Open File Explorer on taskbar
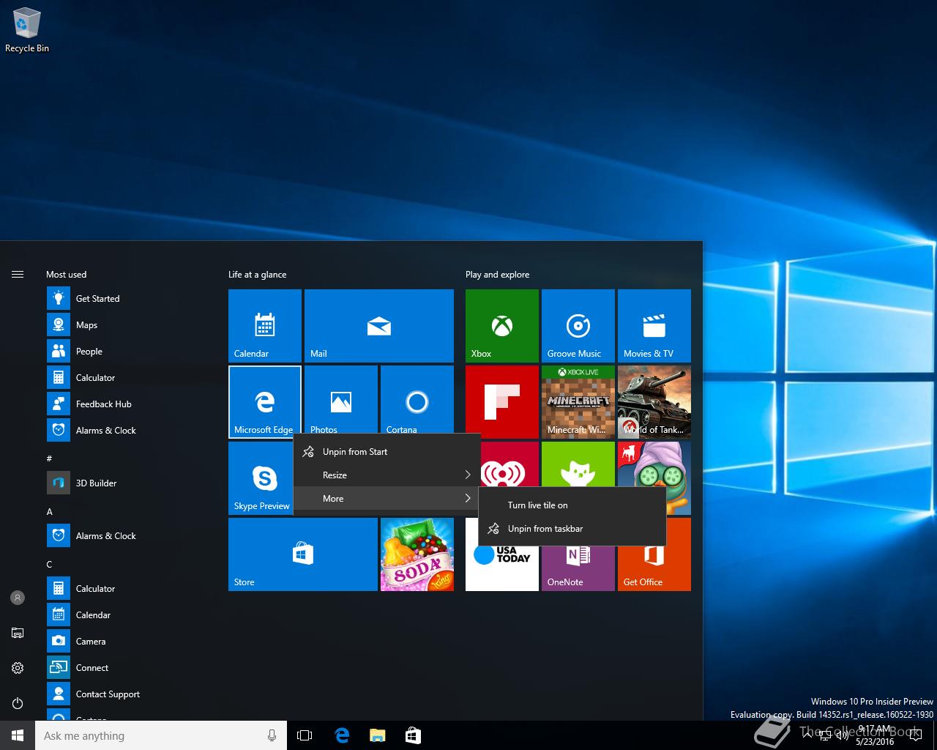 click(x=377, y=735)
